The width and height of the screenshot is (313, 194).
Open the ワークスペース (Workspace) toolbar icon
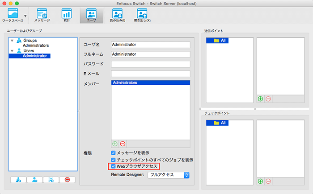point(13,15)
